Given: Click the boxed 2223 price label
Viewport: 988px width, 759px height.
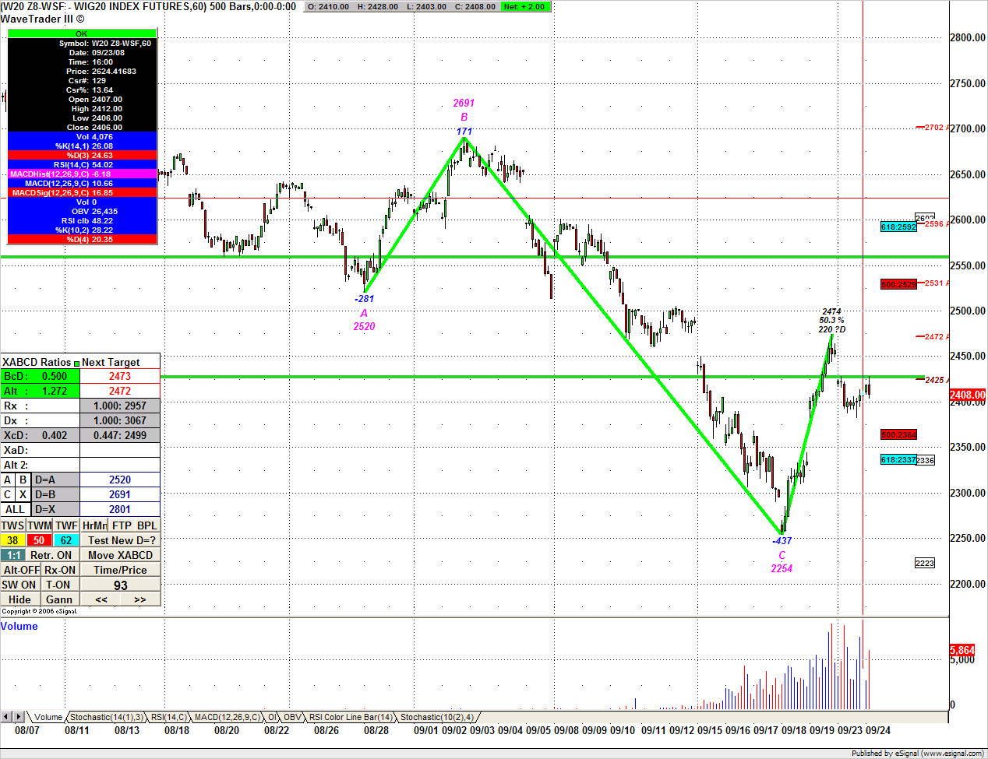Looking at the screenshot, I should click(924, 563).
